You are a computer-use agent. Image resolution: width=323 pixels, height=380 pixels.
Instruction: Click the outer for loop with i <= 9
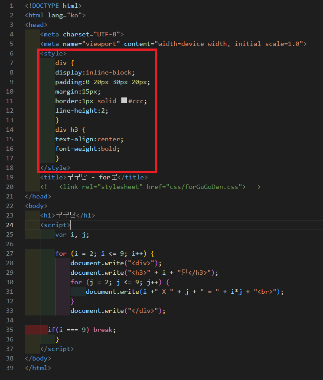point(105,253)
